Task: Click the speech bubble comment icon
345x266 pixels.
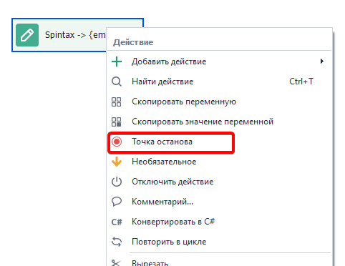Action: click(117, 202)
